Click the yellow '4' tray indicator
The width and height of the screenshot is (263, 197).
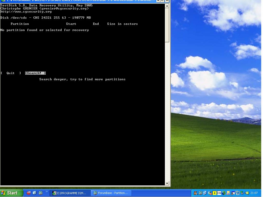click(214, 193)
